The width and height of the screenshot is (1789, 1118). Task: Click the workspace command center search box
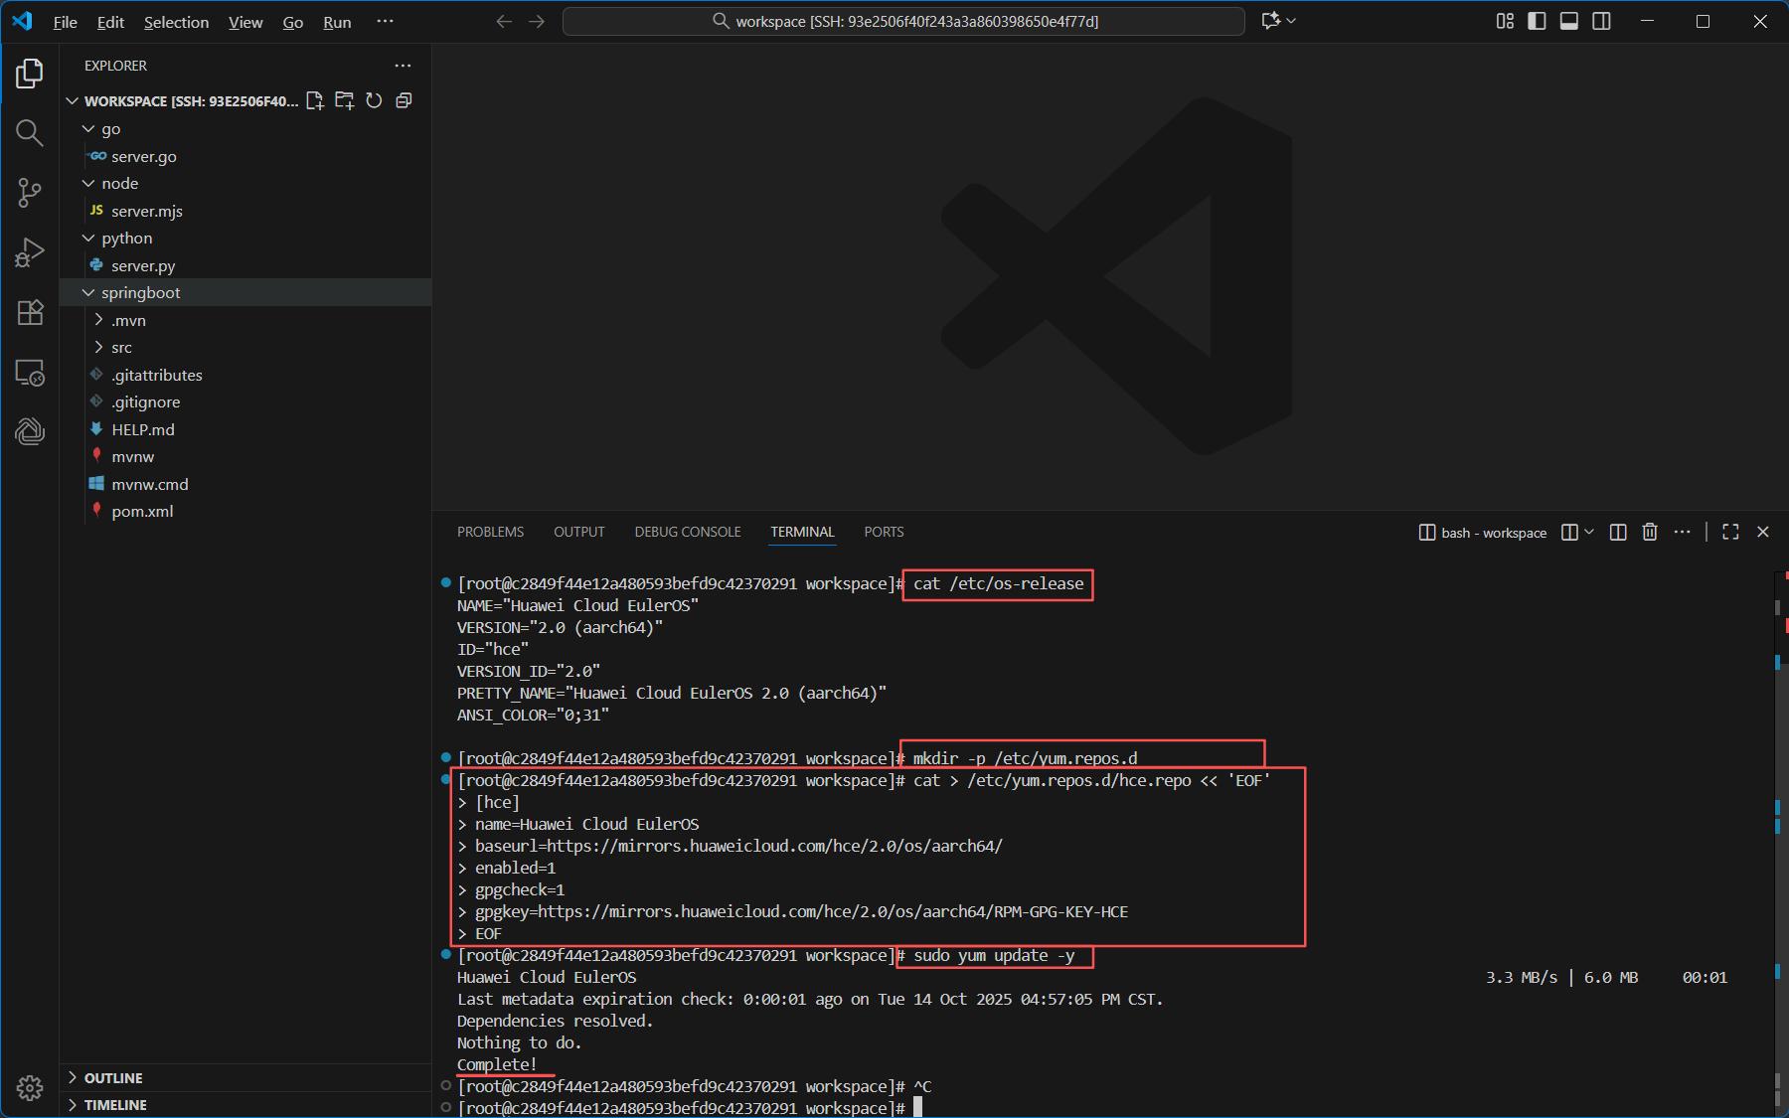(x=903, y=21)
